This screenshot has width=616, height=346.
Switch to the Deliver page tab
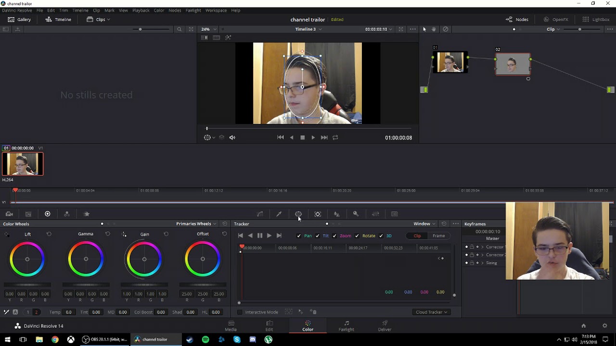[385, 326]
